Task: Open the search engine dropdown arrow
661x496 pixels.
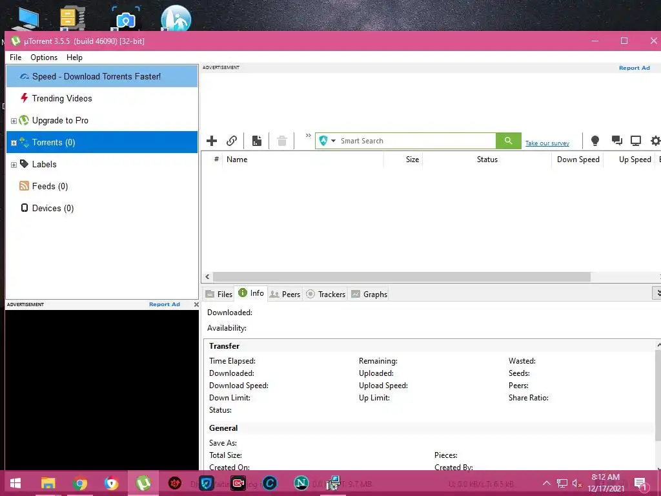Action: click(x=333, y=141)
